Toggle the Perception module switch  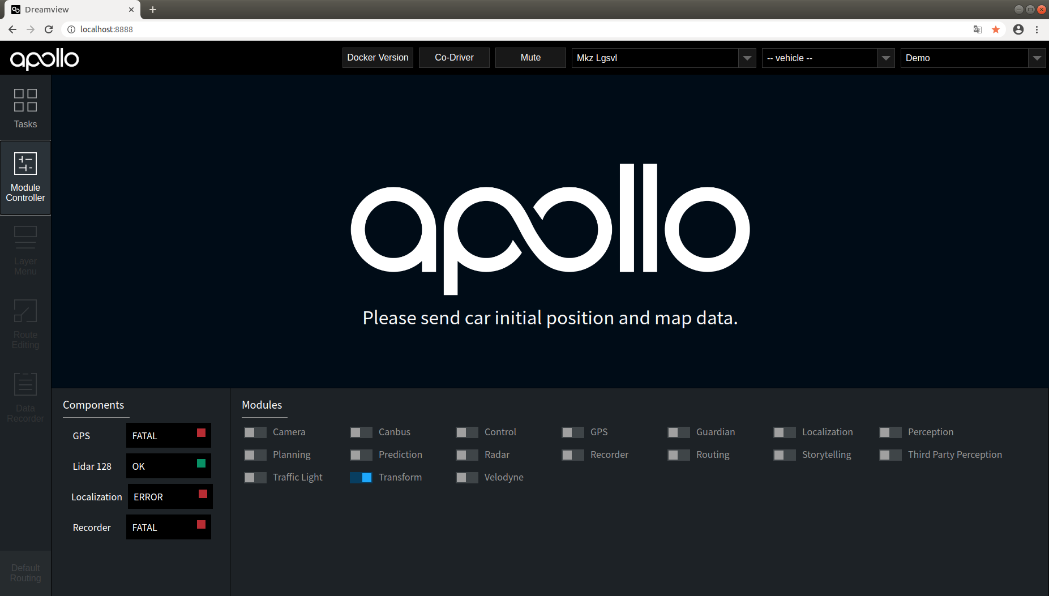[890, 432]
